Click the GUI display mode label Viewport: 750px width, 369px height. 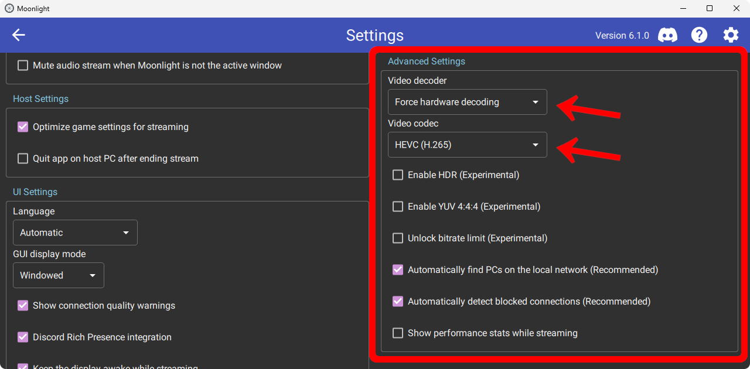click(x=49, y=254)
